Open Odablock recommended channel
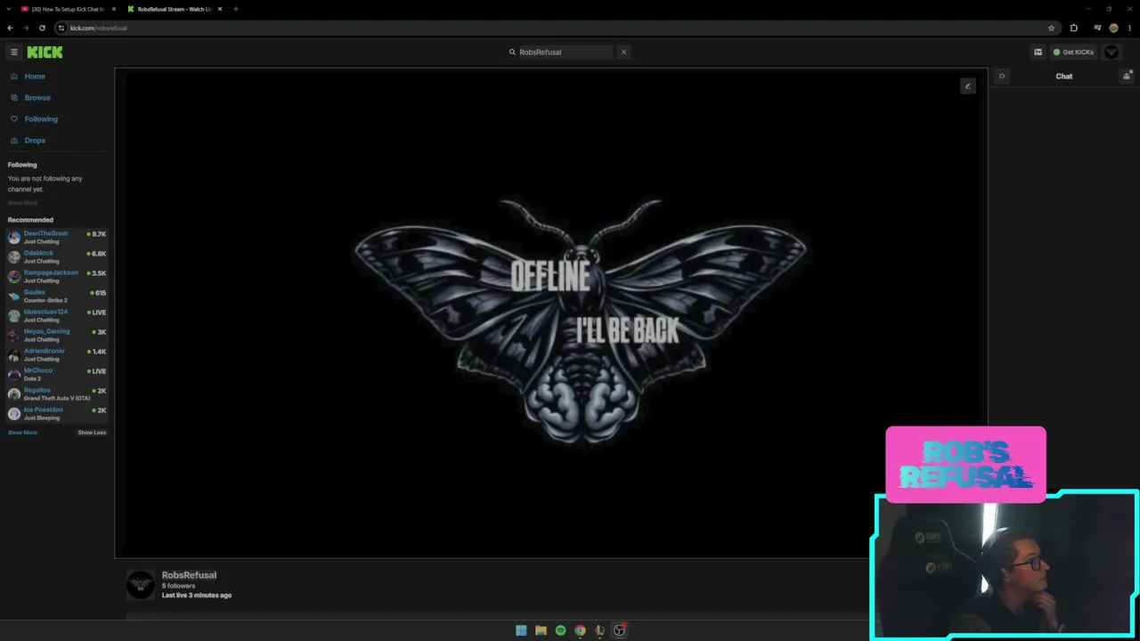Image resolution: width=1140 pixels, height=641 pixels. 57,257
